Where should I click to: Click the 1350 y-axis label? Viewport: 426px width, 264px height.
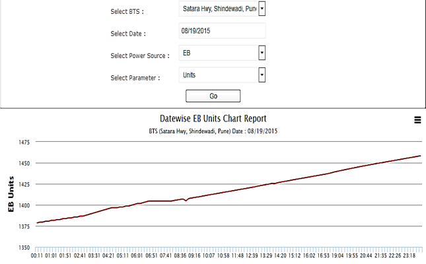point(25,247)
